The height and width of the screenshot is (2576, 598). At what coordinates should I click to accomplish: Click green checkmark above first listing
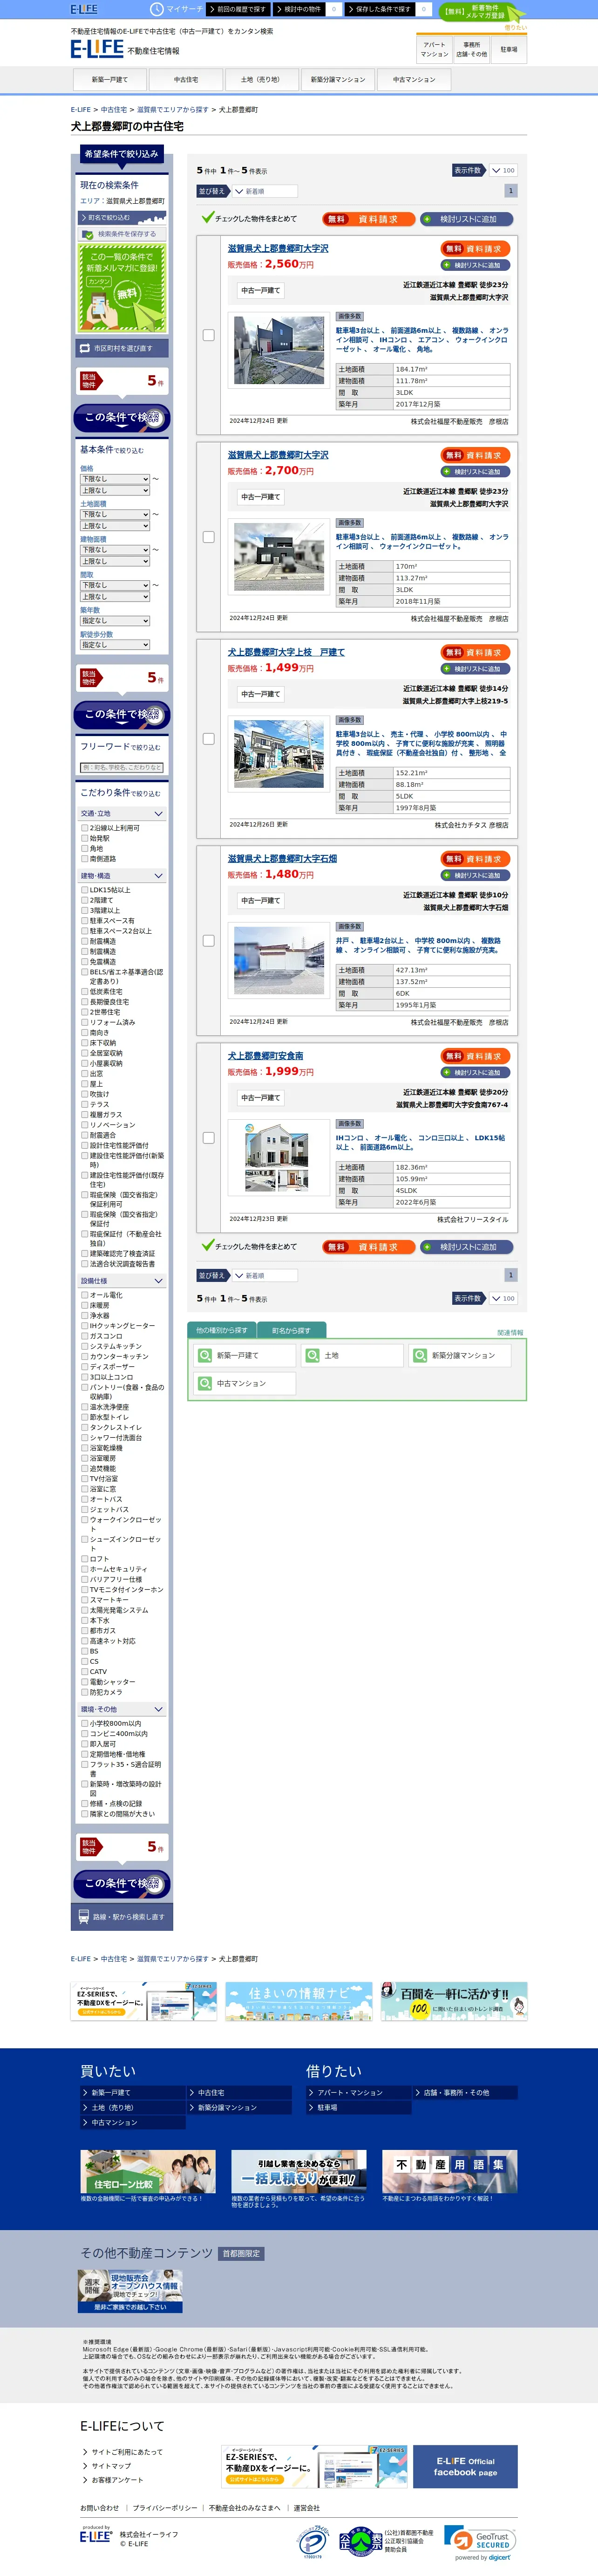207,217
